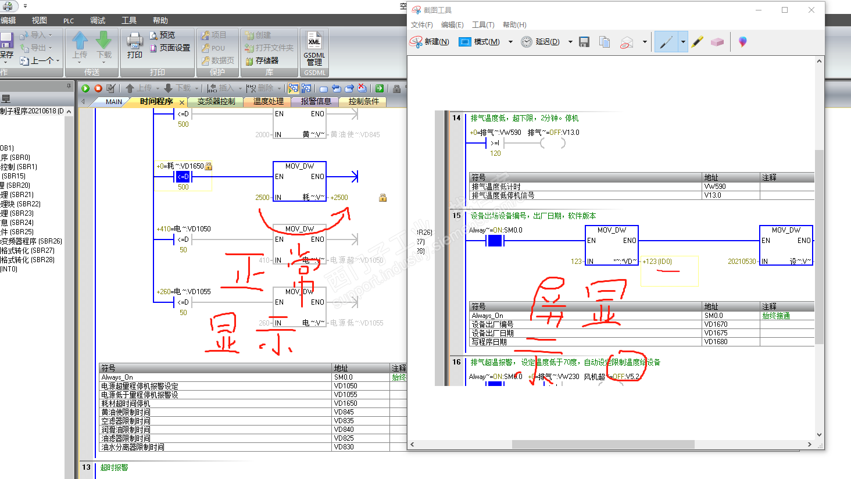Open 帮助(H) menu in Snipping Tool
851x479 pixels.
[514, 25]
